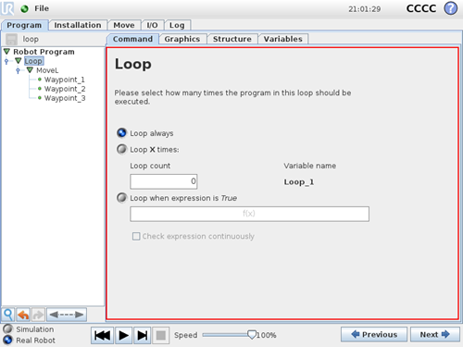Switch to the Installation tab

pos(78,25)
